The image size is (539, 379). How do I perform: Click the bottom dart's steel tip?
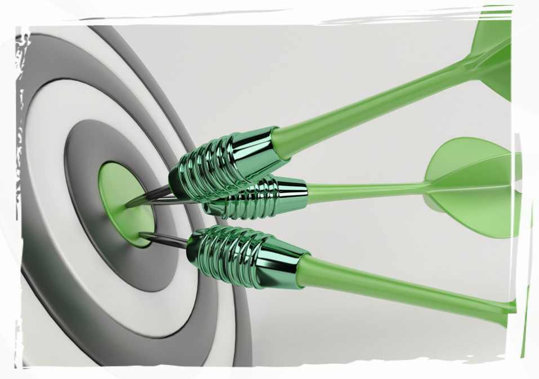click(x=163, y=239)
